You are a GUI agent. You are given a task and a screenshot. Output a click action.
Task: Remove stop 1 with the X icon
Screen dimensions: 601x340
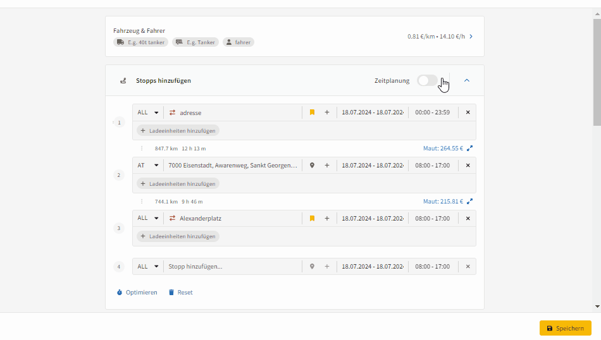point(468,112)
